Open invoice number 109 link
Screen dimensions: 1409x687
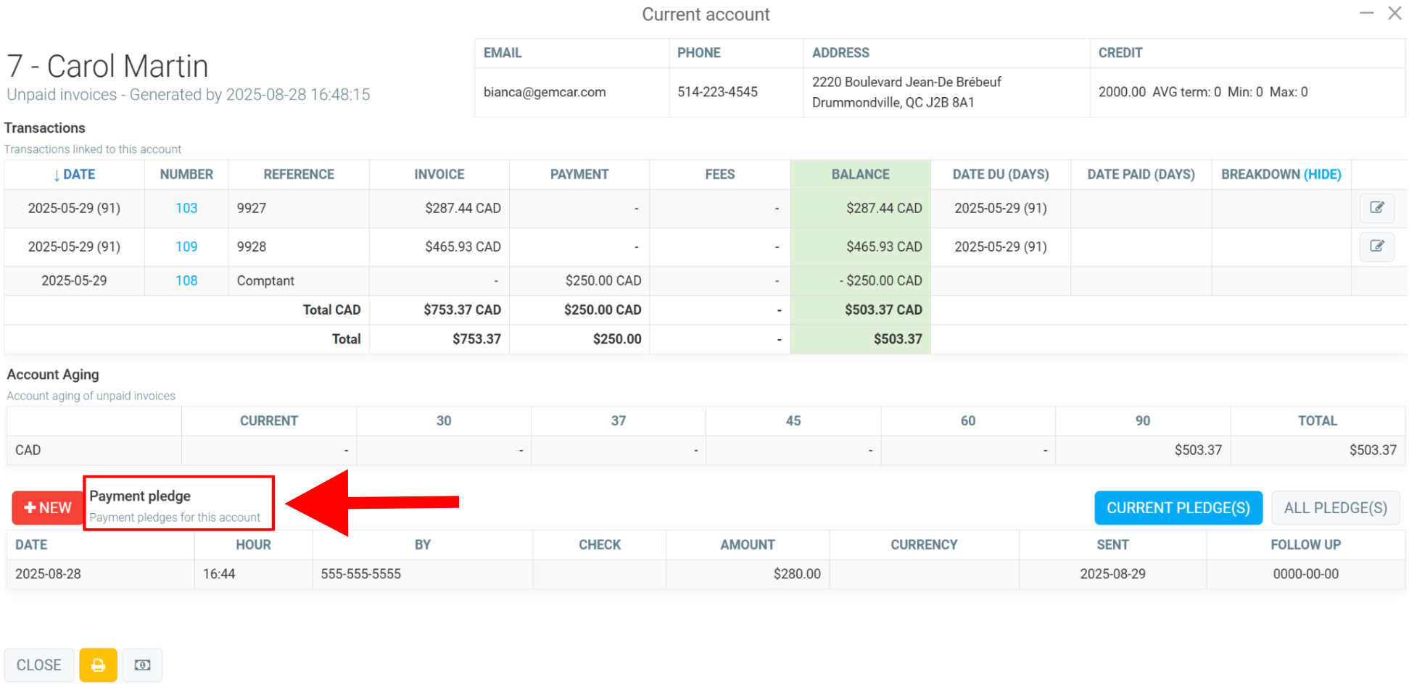(186, 246)
